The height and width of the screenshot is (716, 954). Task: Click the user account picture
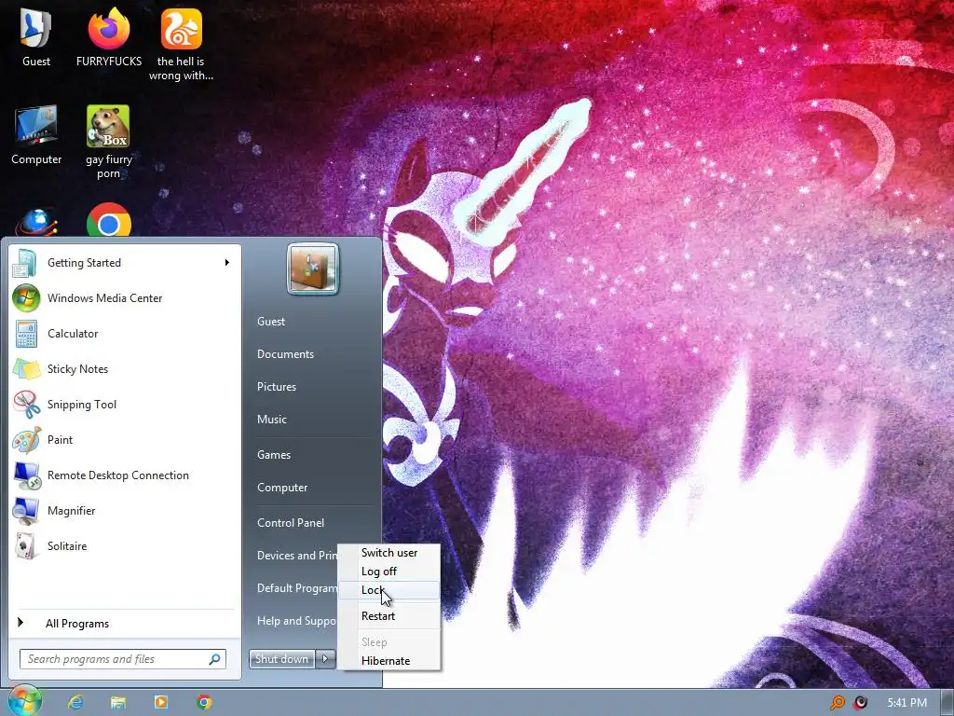[x=313, y=268]
